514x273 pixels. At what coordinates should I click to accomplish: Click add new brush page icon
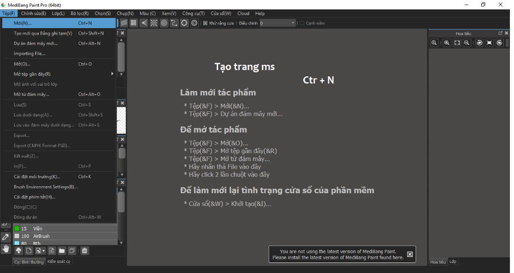coord(29,251)
